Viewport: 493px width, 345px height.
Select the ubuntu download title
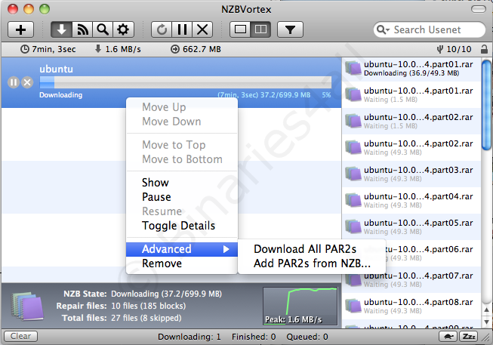(57, 69)
